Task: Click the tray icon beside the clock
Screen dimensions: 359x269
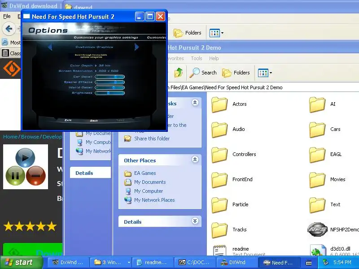Action: click(326, 262)
